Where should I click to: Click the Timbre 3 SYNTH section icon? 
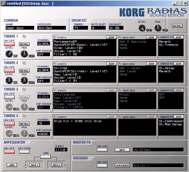pyautogui.click(x=55, y=90)
